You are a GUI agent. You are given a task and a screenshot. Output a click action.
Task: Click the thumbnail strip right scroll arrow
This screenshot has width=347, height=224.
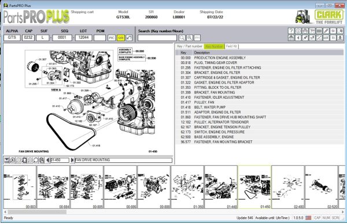pos(342,212)
